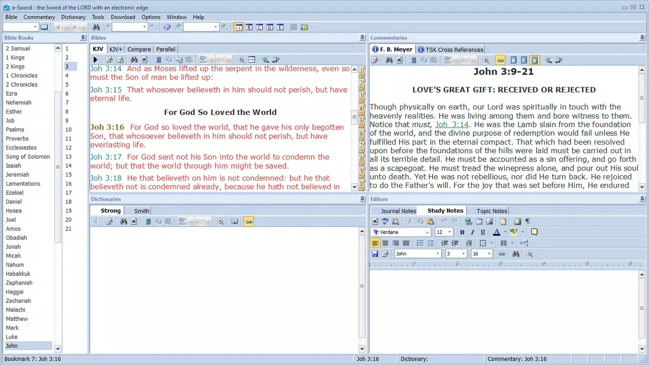This screenshot has height=365, width=649.
Task: Toggle center alignment in editor
Action: point(385,243)
